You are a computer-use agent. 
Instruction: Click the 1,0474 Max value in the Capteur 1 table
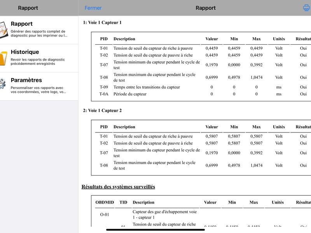[x=257, y=77]
